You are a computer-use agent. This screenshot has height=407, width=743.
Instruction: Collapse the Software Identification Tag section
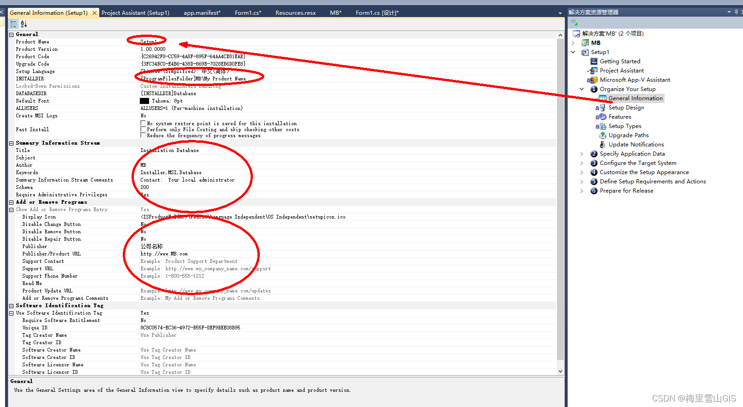pos(12,306)
